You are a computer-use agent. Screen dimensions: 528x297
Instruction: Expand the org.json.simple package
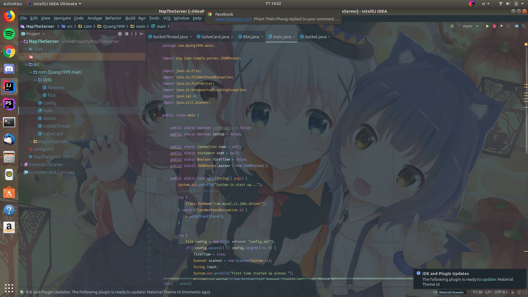click(x=31, y=141)
